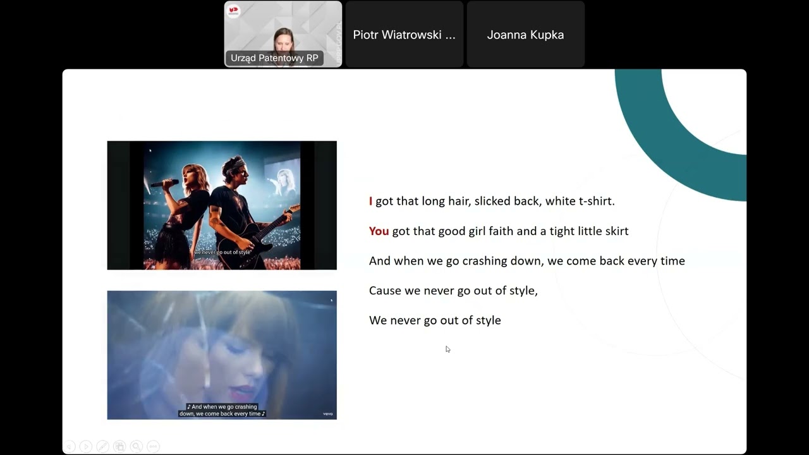
Task: Click the lyric line starting "I got that long hair"
Action: (x=492, y=201)
